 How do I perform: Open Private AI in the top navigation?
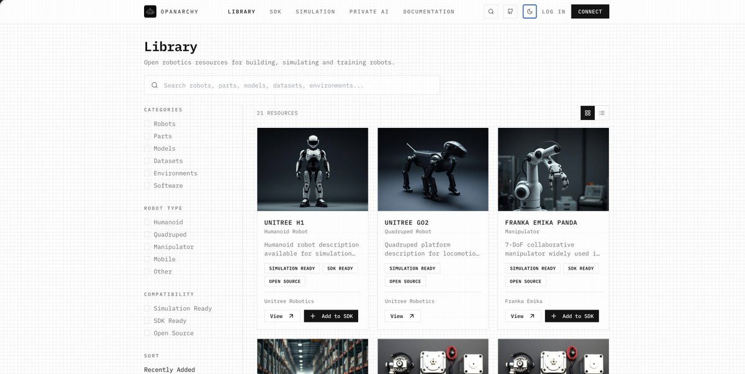point(369,12)
